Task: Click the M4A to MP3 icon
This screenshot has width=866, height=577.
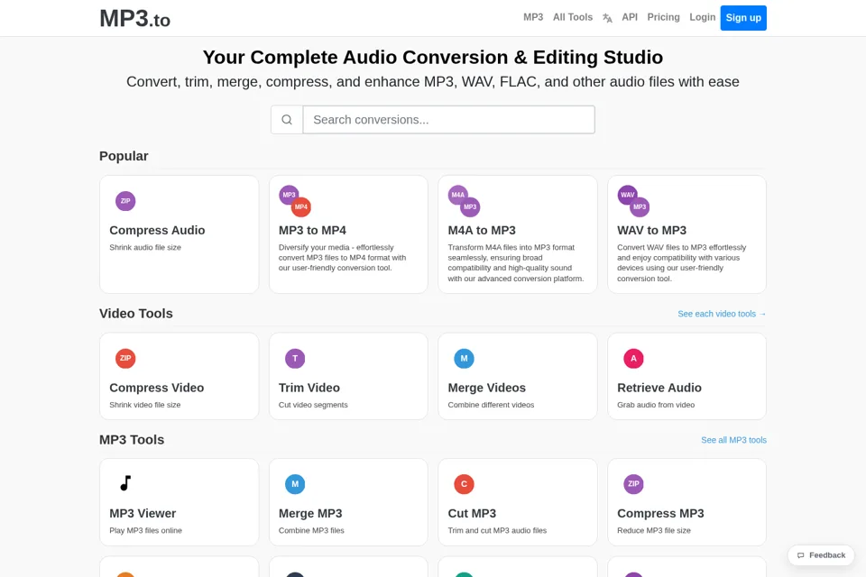Action: pyautogui.click(x=464, y=201)
